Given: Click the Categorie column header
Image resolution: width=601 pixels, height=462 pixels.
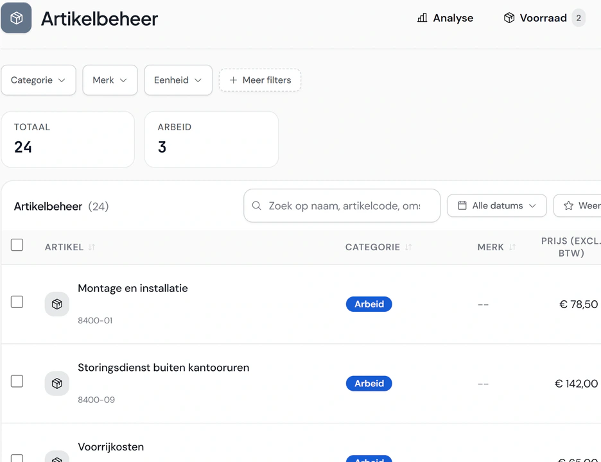Looking at the screenshot, I should pos(372,247).
